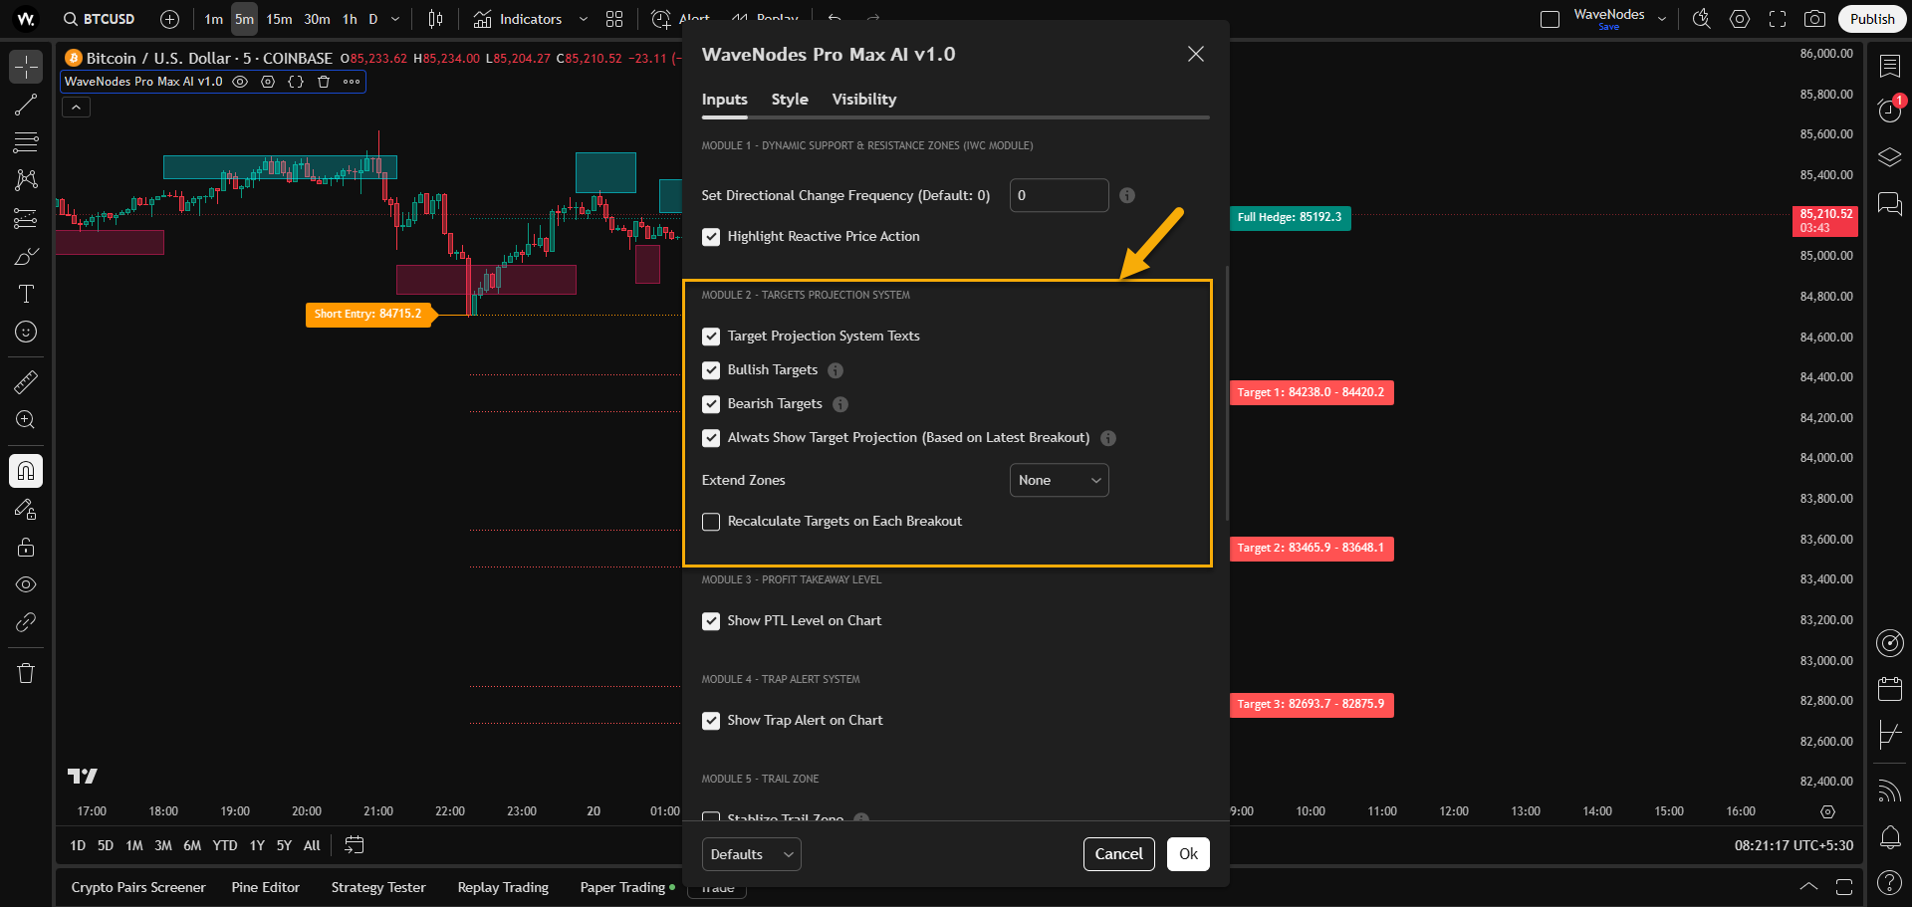Viewport: 1912px width, 907px height.
Task: Open the Object Tree panel
Action: [x=1889, y=156]
